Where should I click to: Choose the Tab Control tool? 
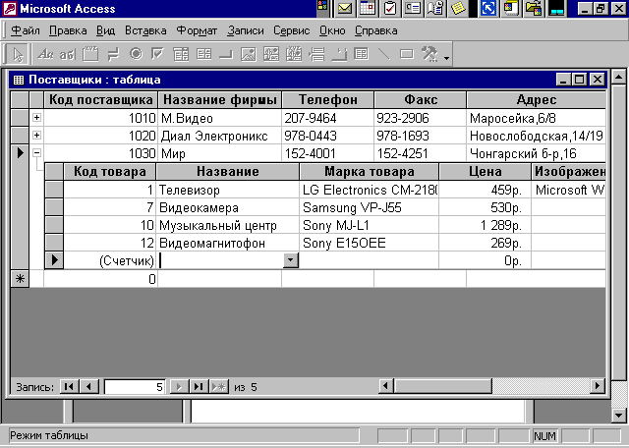point(339,54)
